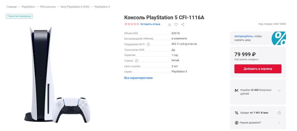
Task: Click the percent discount badge
Action: pyautogui.click(x=279, y=39)
